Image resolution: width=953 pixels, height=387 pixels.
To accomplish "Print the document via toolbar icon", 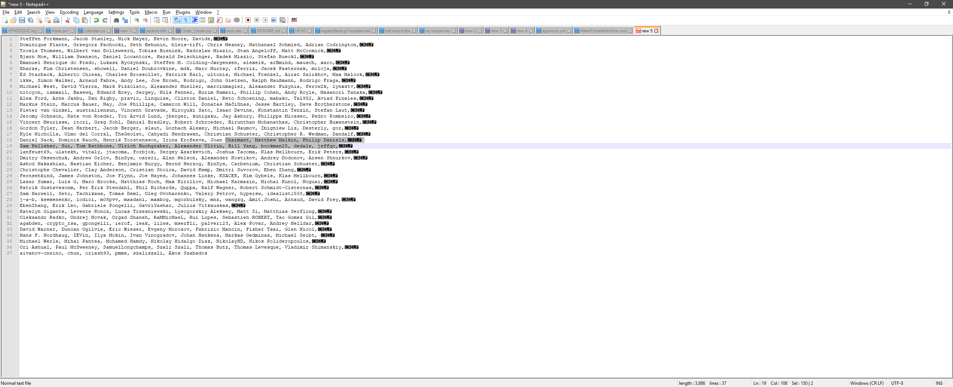I will 56,20.
